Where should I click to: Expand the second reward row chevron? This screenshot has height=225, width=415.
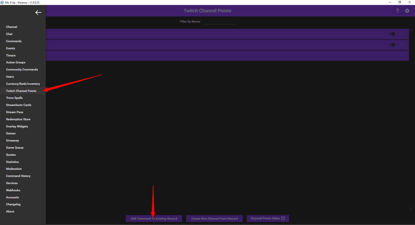pyautogui.click(x=401, y=45)
